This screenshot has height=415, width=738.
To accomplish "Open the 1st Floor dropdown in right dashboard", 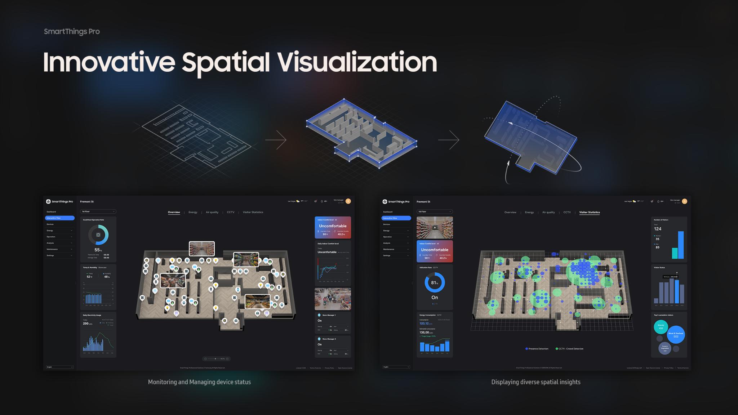I will click(435, 211).
